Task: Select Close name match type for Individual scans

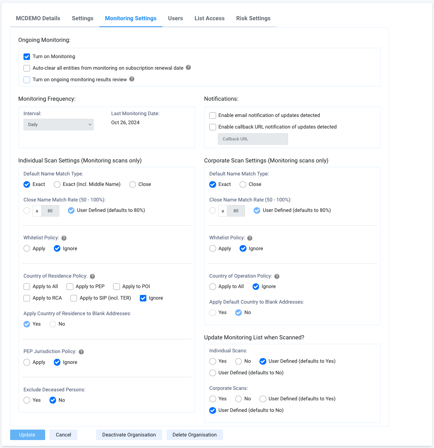Action: click(x=133, y=184)
